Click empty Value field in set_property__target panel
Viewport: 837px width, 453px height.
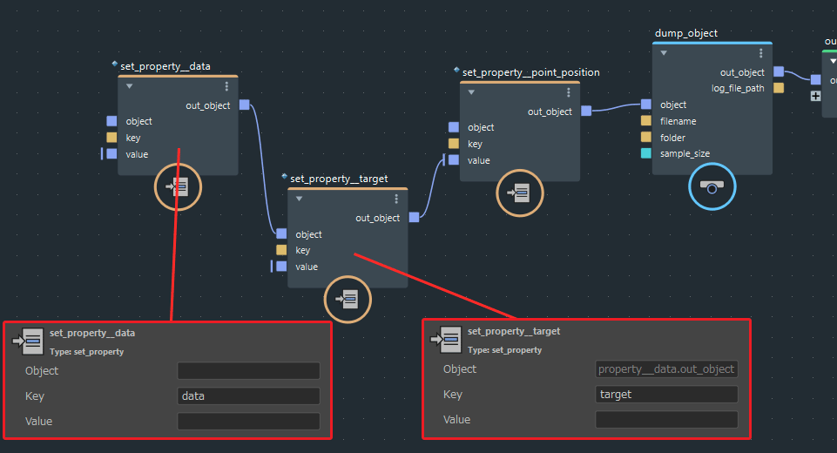click(666, 420)
